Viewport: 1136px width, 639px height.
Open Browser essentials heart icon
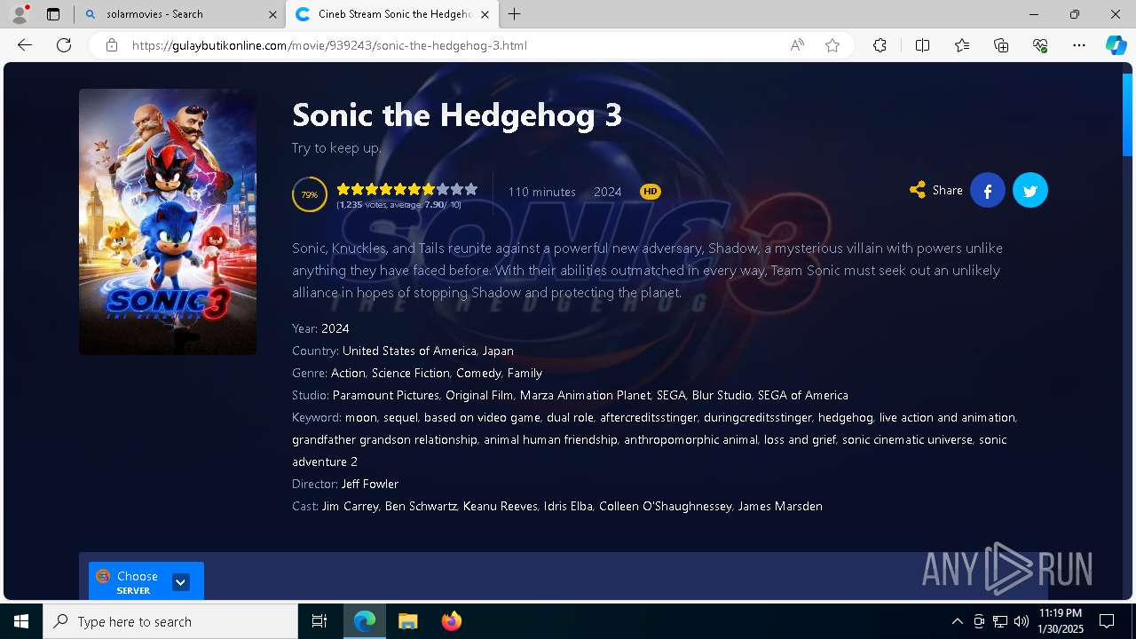coord(1040,45)
